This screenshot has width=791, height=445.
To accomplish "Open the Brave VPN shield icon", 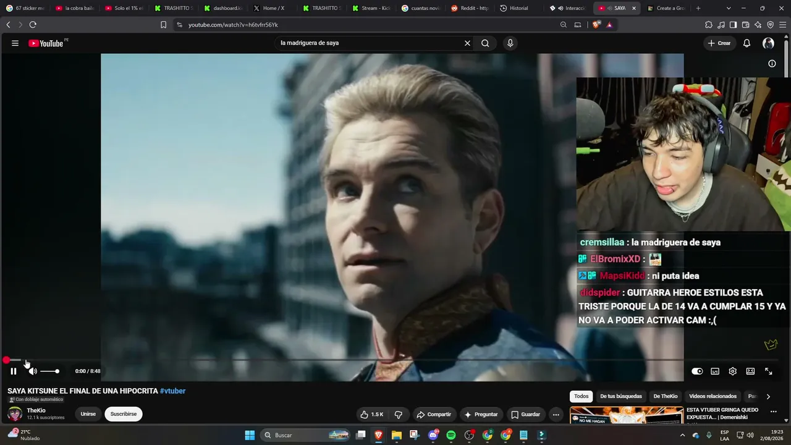I will [x=770, y=25].
